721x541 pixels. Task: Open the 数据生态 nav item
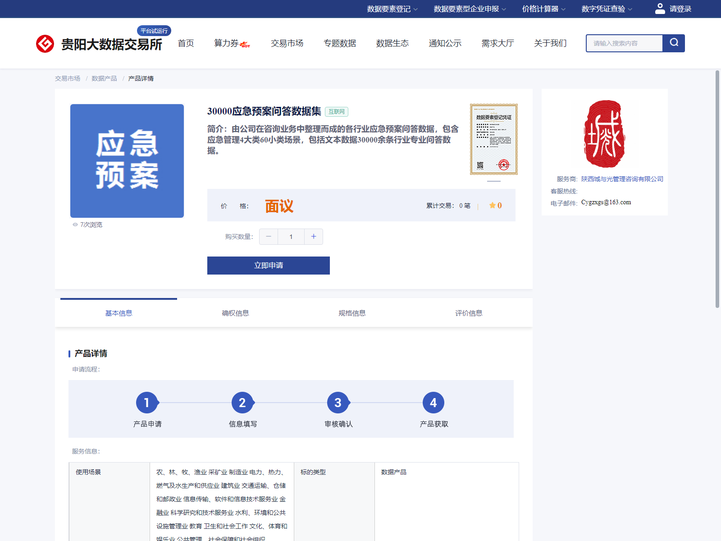392,43
